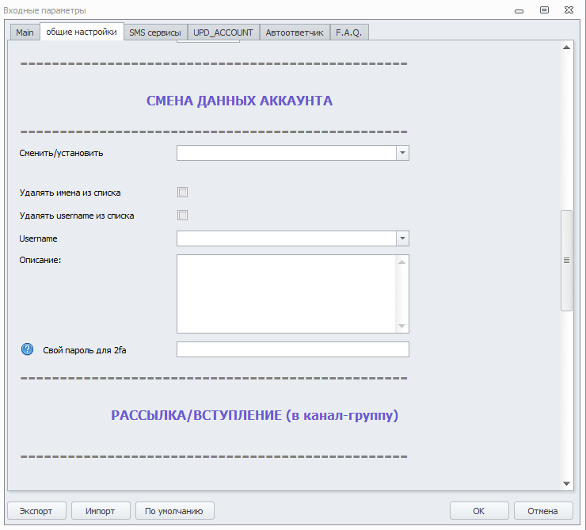Screen dimensions: 586x530
Task: Minimize the 'Входные параметры' window
Action: pyautogui.click(x=519, y=11)
